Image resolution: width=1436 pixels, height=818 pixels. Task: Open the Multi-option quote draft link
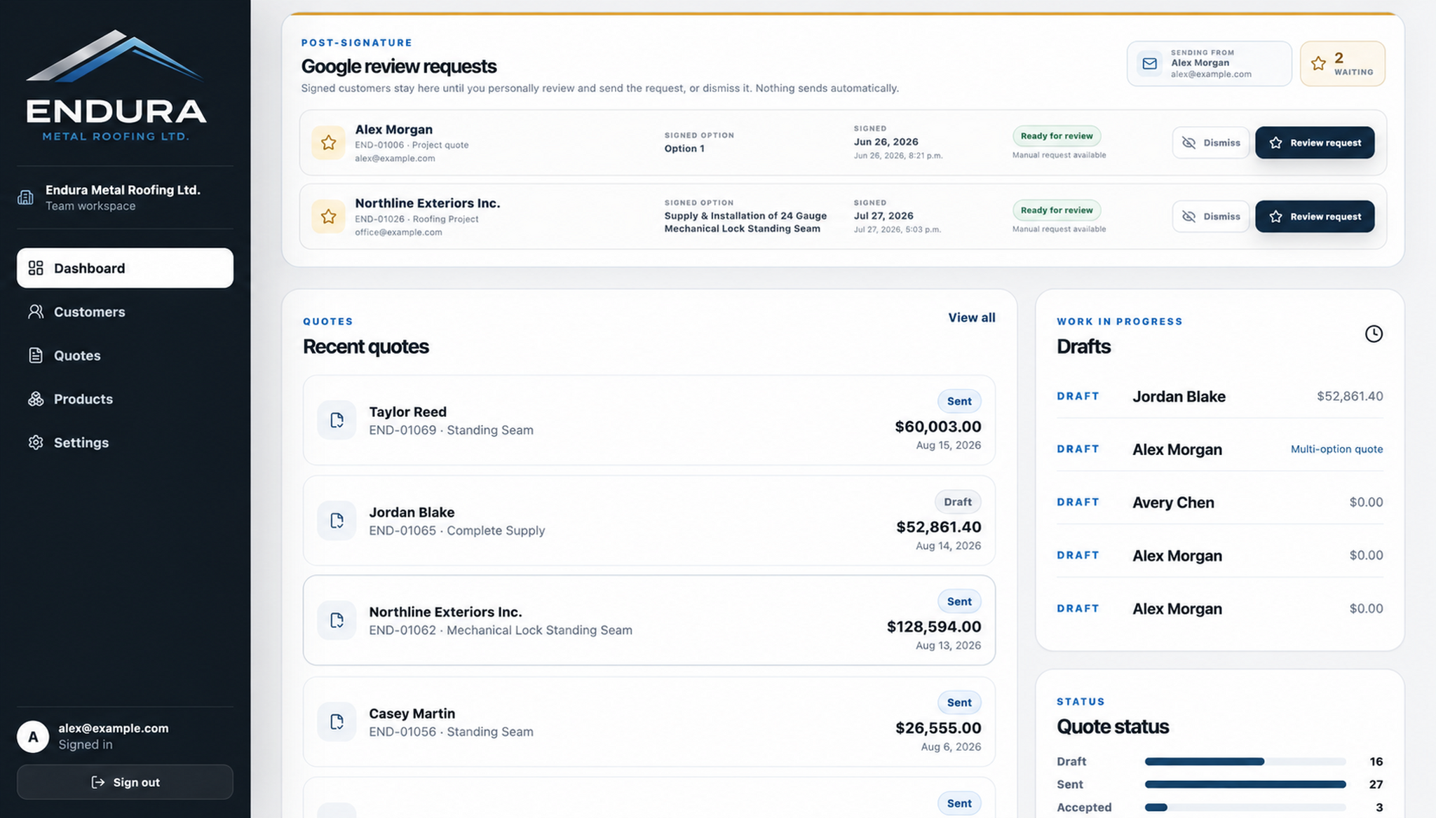(1336, 449)
